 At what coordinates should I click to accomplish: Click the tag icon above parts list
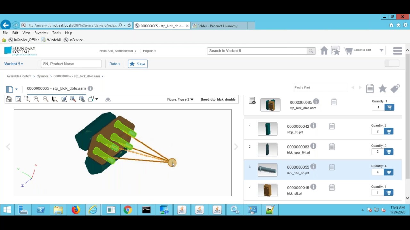click(395, 88)
